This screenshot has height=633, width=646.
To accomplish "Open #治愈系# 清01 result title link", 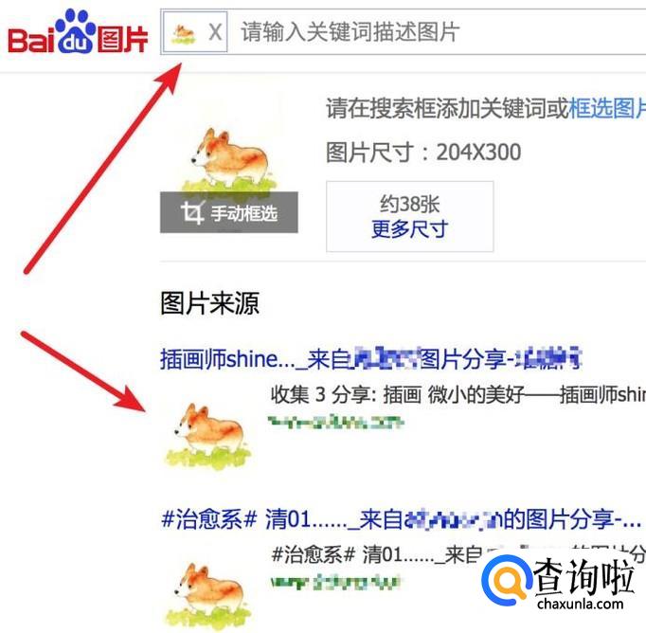I will pyautogui.click(x=401, y=519).
